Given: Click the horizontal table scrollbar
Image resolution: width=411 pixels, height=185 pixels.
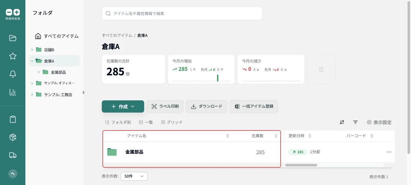Looking at the screenshot, I should click(x=301, y=165).
